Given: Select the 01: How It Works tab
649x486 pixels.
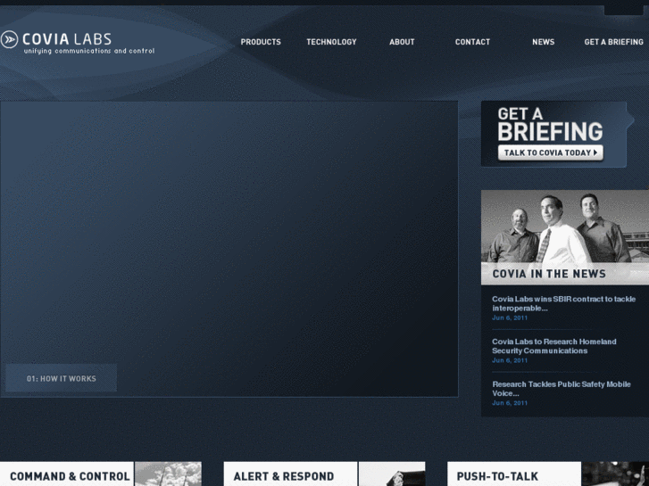Looking at the screenshot, I should pos(62,378).
